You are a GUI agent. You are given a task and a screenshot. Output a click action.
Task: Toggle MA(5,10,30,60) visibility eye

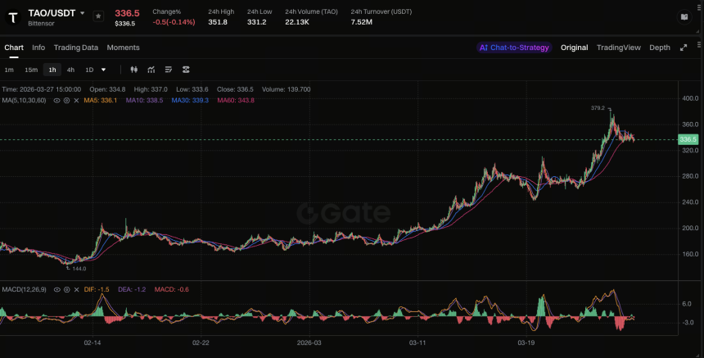[x=56, y=101]
